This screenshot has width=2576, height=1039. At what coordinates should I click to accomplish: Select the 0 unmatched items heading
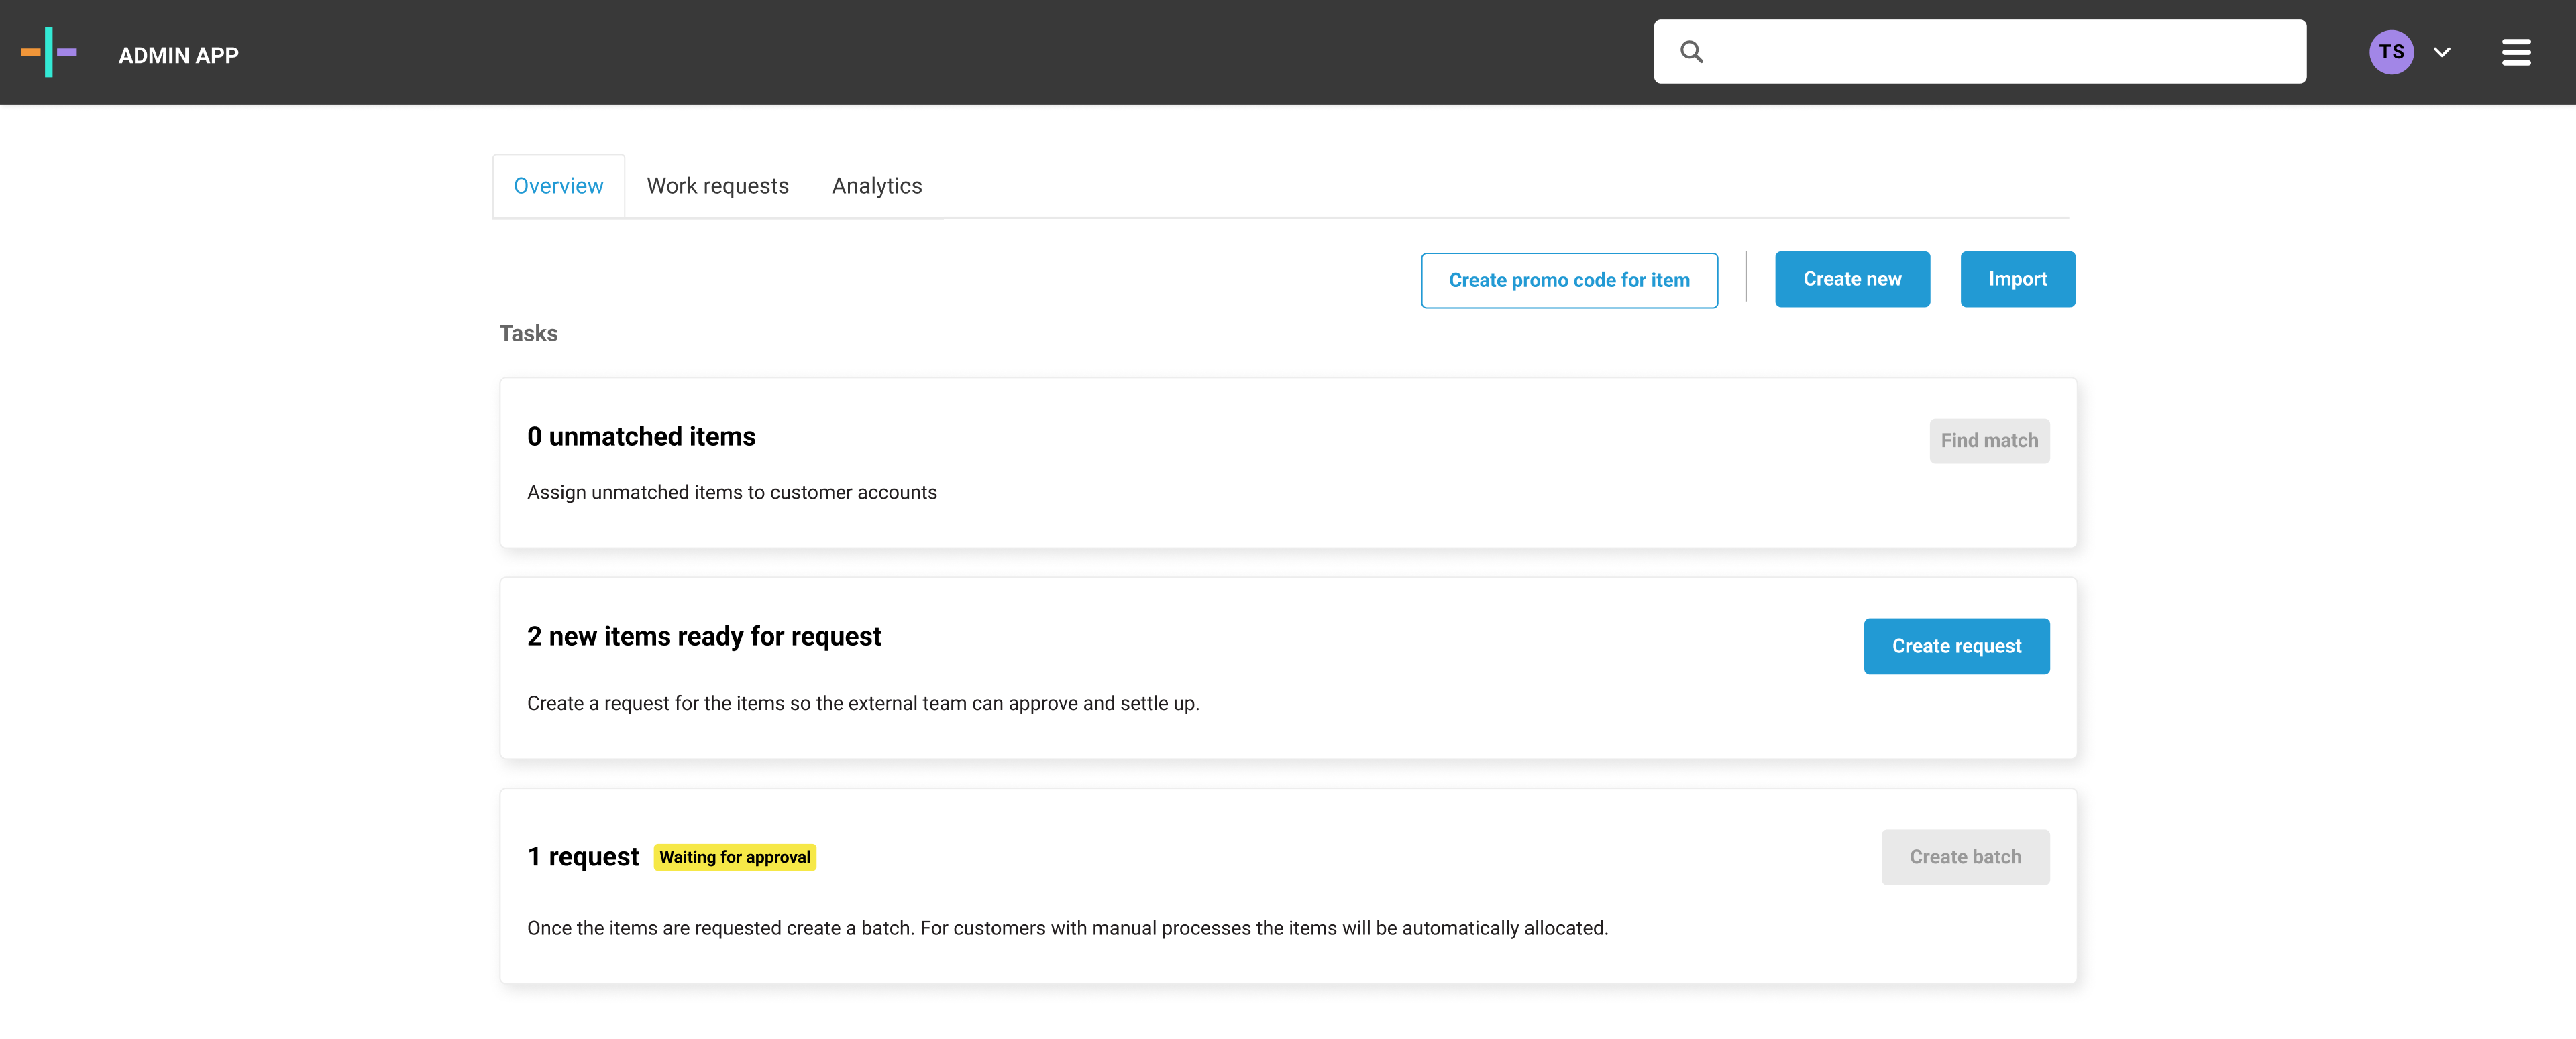coord(641,436)
